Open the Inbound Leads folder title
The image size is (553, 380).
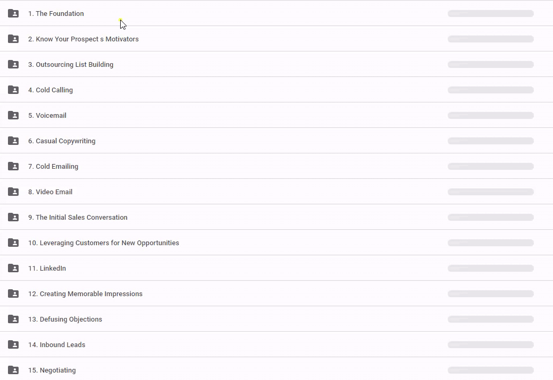point(56,345)
